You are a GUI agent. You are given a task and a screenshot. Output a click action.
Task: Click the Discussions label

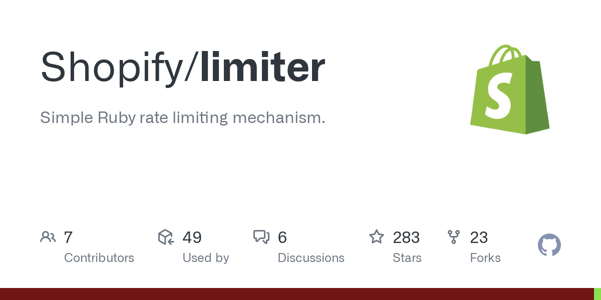311,258
